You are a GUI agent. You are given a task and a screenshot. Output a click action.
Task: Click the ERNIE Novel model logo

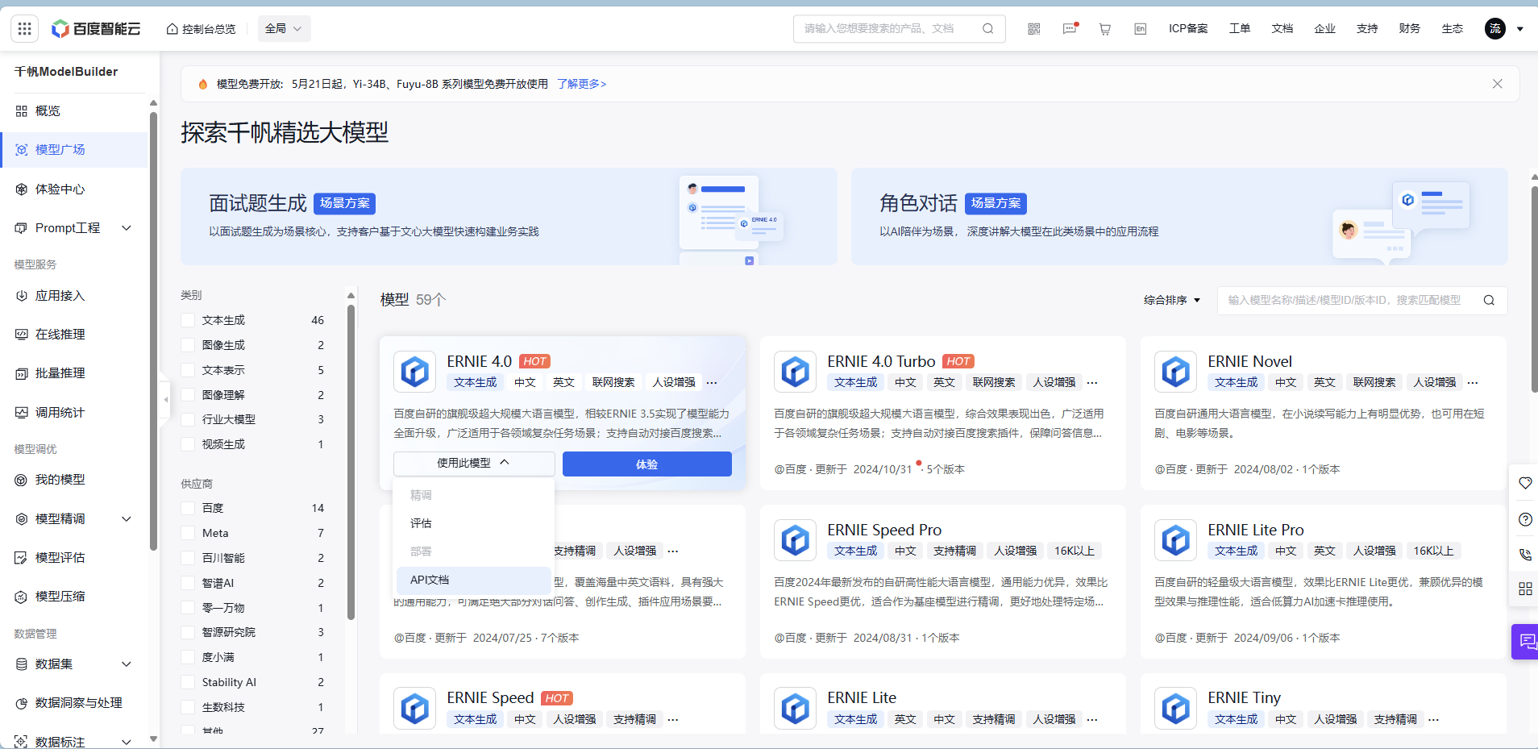(1176, 372)
